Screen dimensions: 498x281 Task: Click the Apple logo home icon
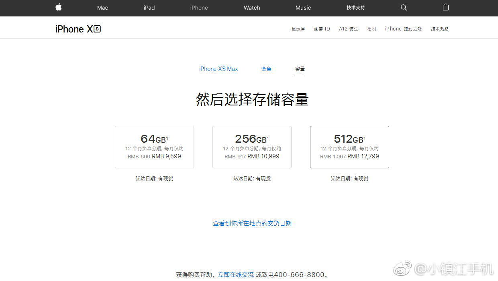point(59,7)
